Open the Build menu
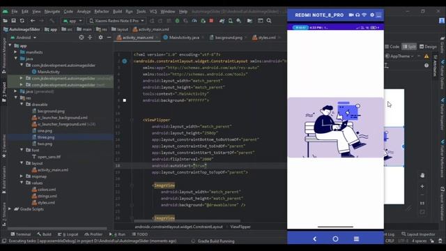 pos(118,11)
